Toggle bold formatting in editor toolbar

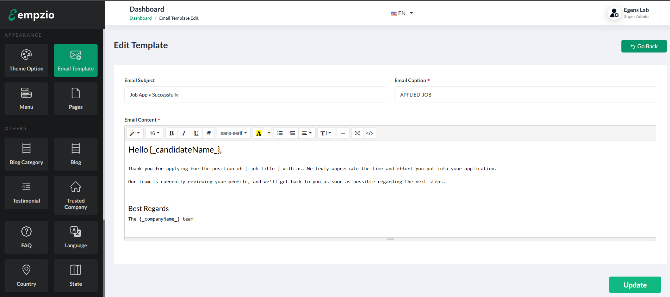click(x=172, y=133)
